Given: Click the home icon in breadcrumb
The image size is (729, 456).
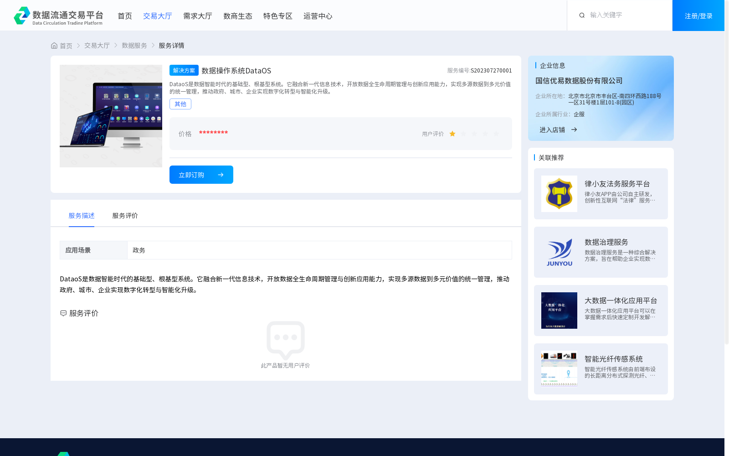Looking at the screenshot, I should [x=54, y=46].
